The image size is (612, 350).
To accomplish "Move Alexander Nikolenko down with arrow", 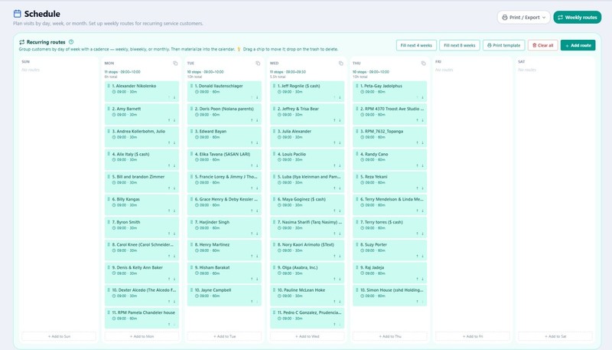I will click(x=174, y=98).
